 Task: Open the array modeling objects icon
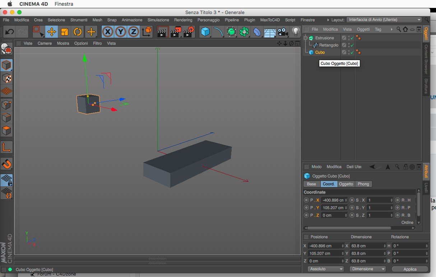[x=244, y=32]
